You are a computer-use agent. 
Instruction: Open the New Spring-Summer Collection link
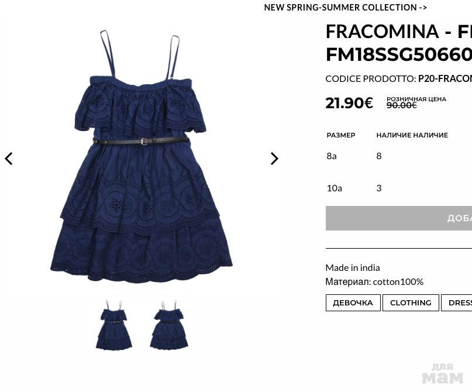[345, 8]
